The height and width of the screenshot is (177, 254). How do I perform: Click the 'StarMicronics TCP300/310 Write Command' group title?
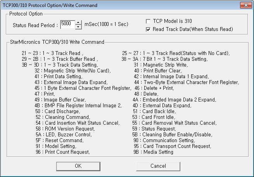[x=57, y=42]
